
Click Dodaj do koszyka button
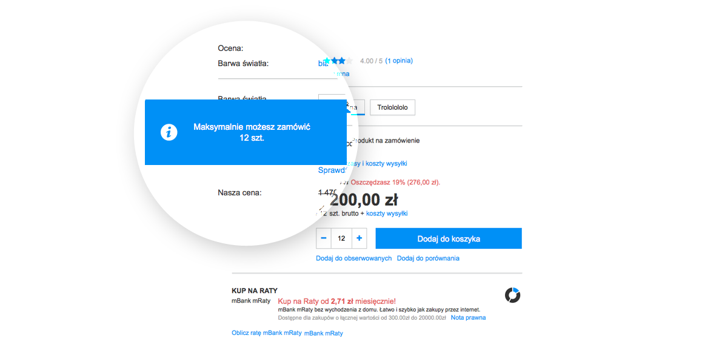coord(449,238)
